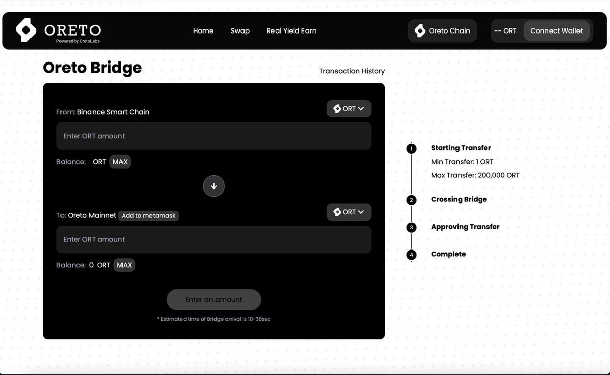Click step 3 circle Approving Transfer

click(411, 228)
